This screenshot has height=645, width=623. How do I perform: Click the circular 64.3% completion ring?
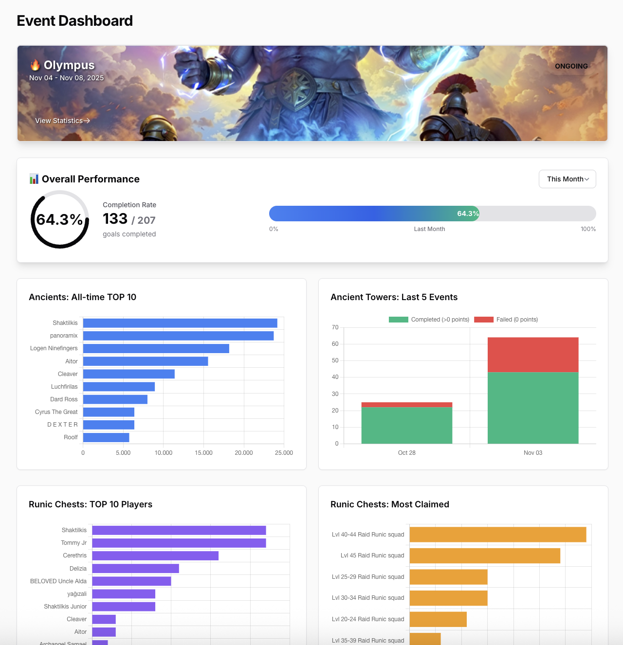pyautogui.click(x=59, y=219)
